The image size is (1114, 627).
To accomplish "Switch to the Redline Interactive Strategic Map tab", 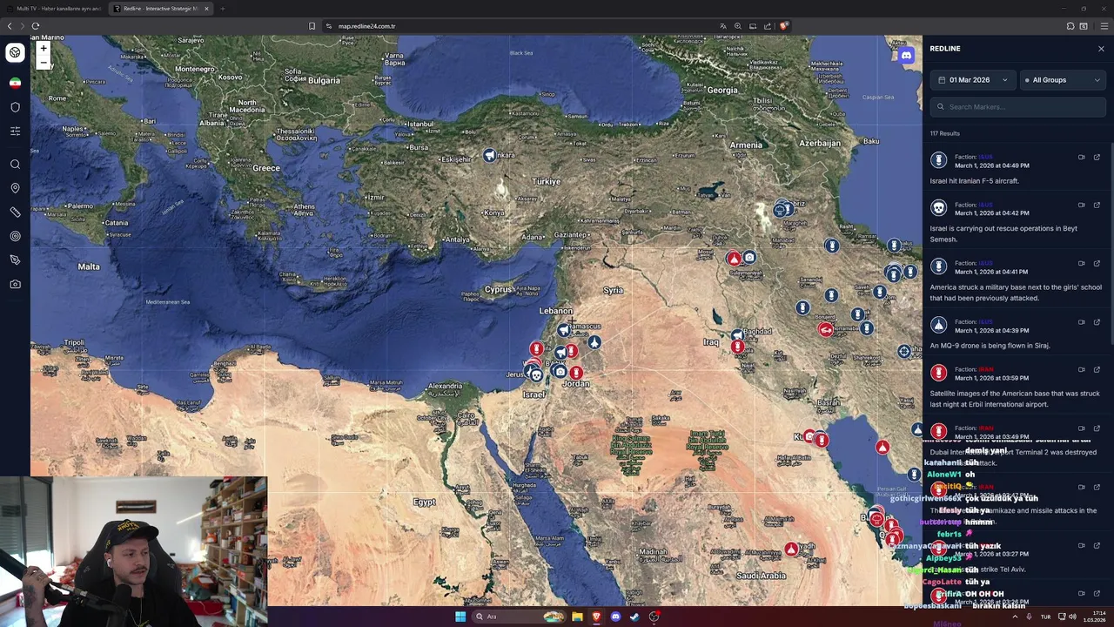I will click(x=161, y=9).
